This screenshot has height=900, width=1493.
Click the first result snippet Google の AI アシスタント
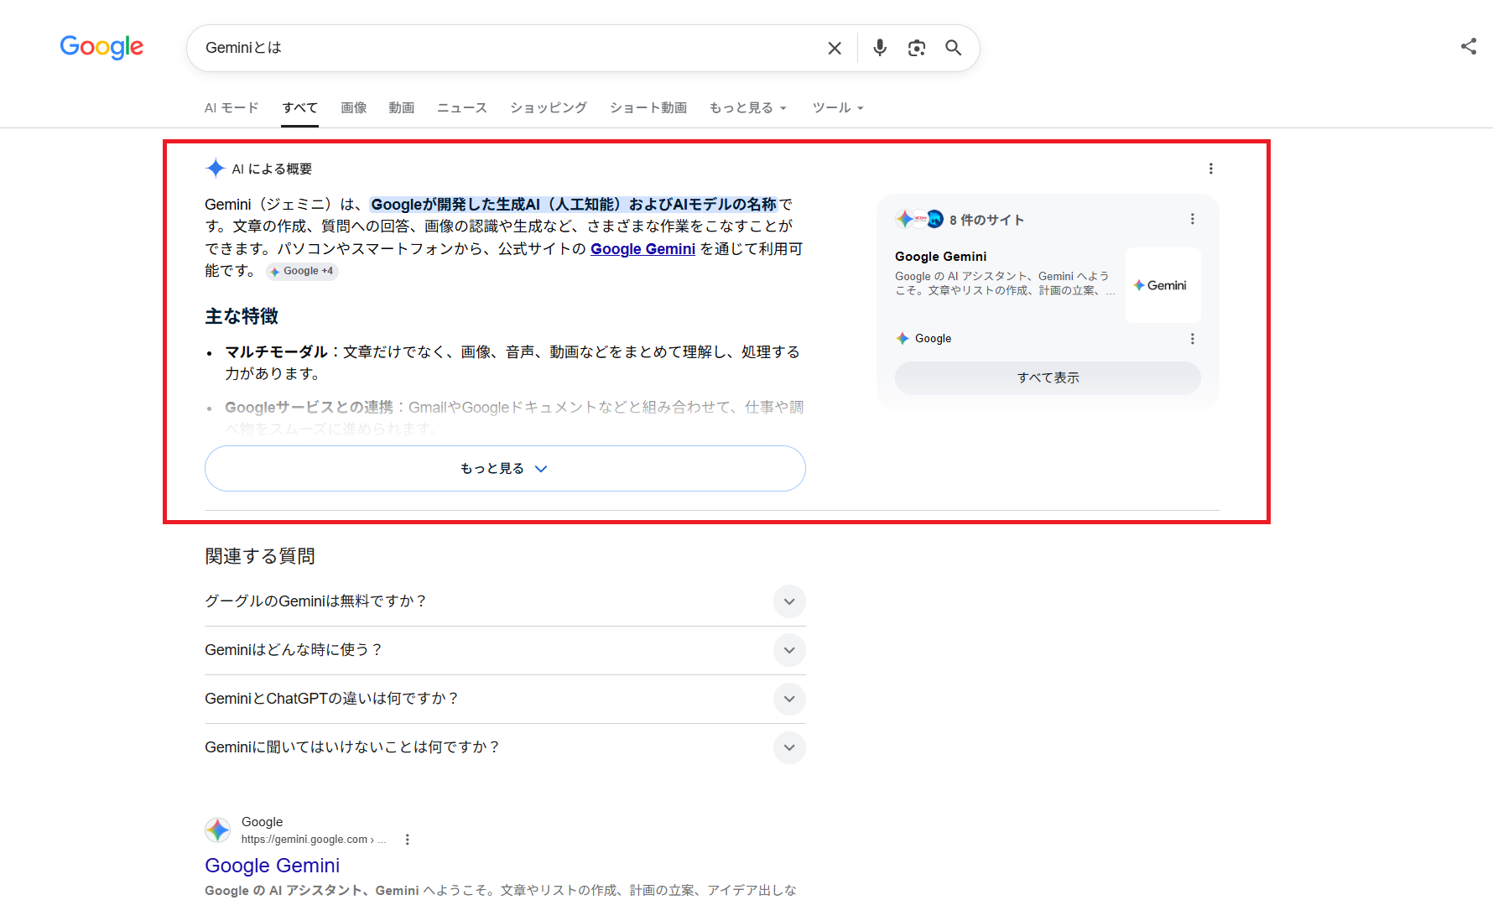coord(501,890)
